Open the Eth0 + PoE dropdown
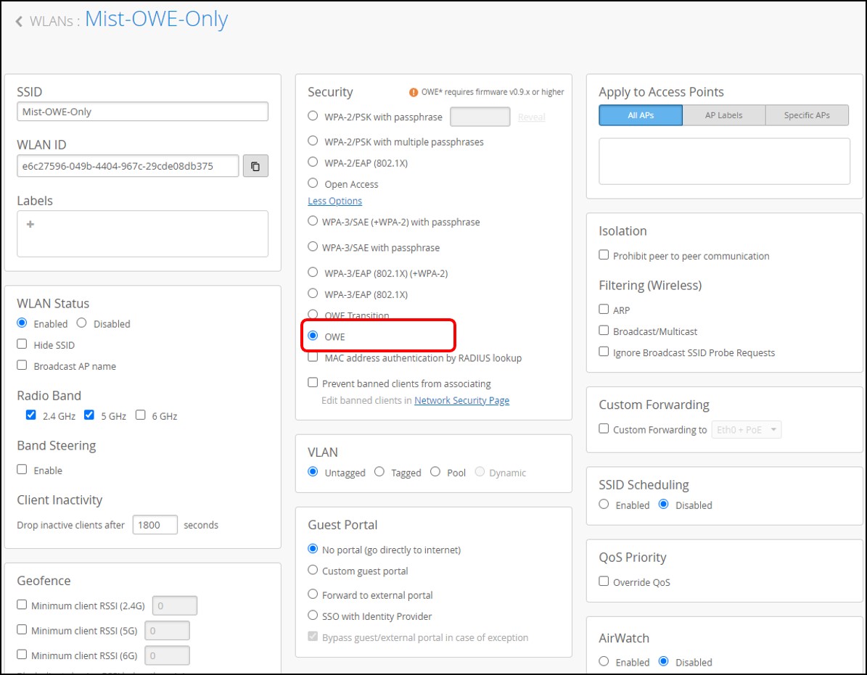 point(747,430)
